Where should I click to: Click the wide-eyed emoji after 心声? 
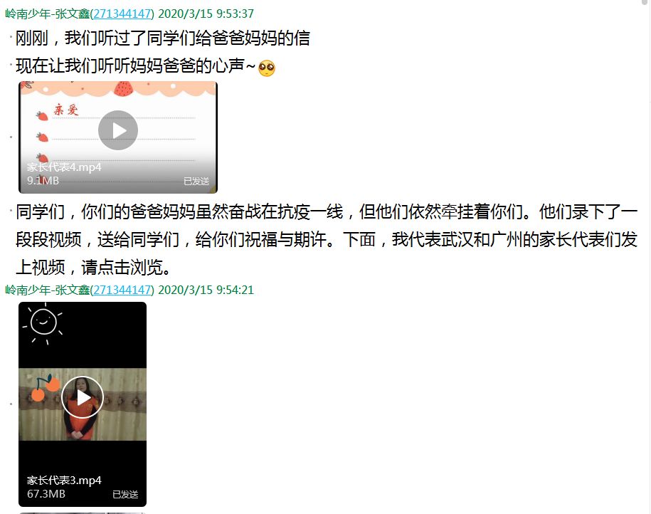[x=267, y=68]
